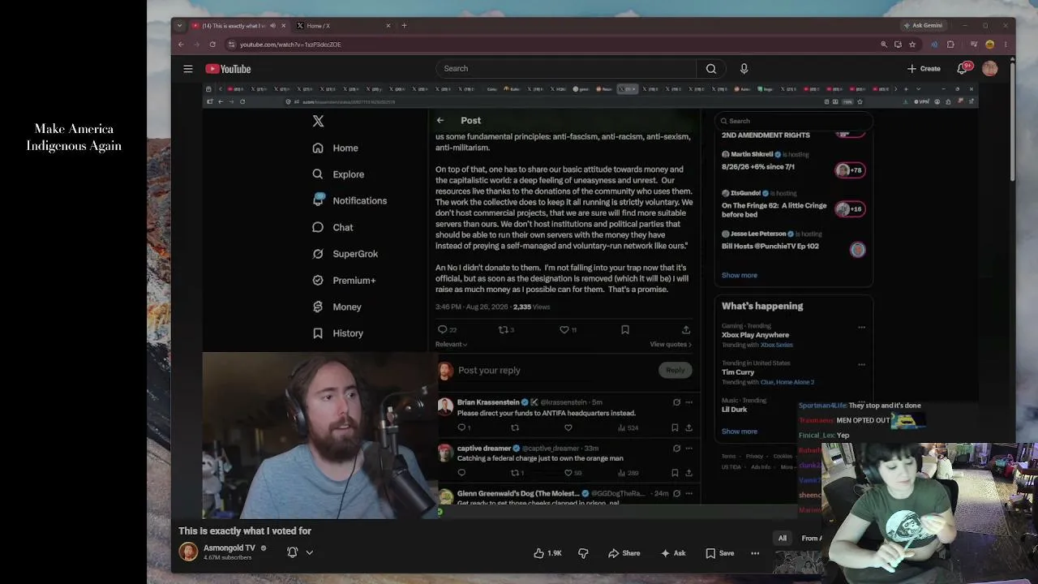The image size is (1038, 584).
Task: Click the Reply button on X
Action: pos(676,370)
